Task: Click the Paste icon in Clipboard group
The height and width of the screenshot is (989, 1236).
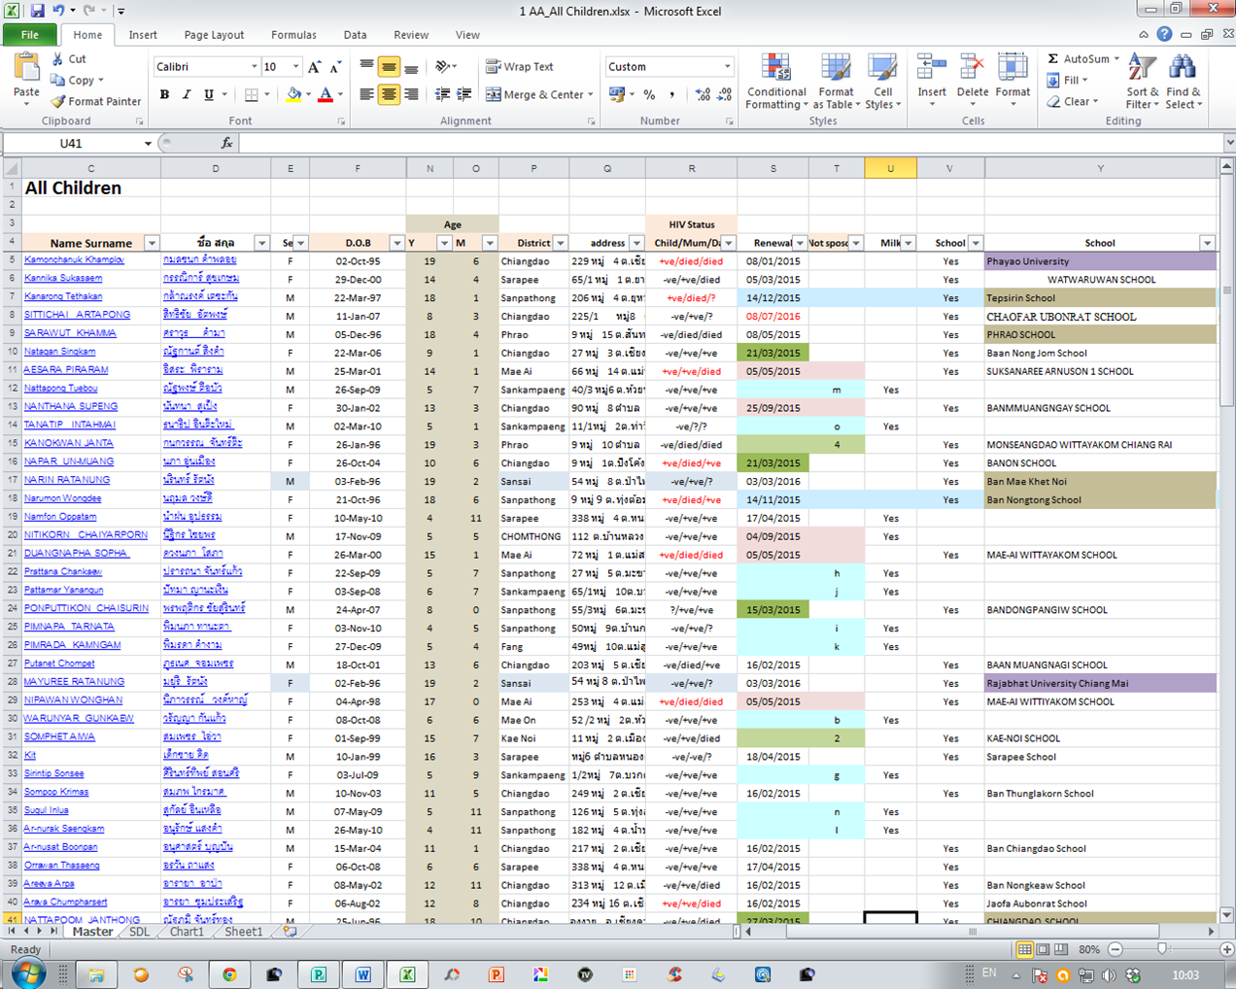Action: tap(26, 68)
